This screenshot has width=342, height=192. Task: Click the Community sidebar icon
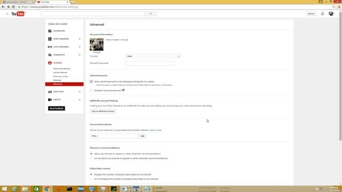(50, 55)
